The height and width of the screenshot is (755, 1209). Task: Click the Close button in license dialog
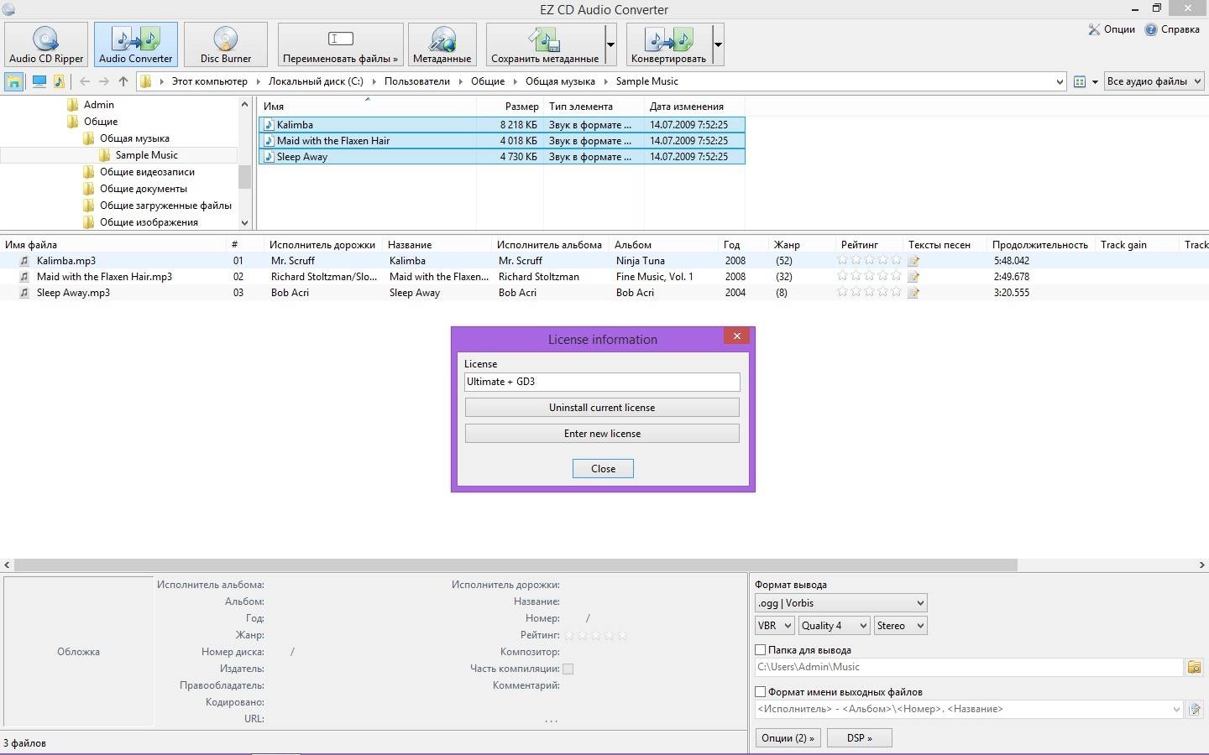[603, 469]
